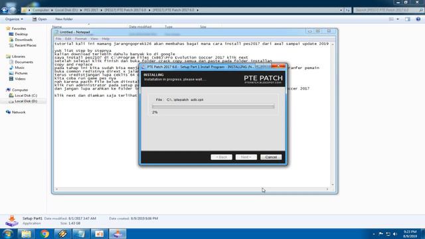Screen dimensions: 425x239
Task: Click the Explorer forward navigation arrow
Action: [13, 11]
